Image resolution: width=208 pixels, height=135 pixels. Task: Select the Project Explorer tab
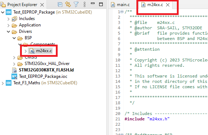(22, 5)
